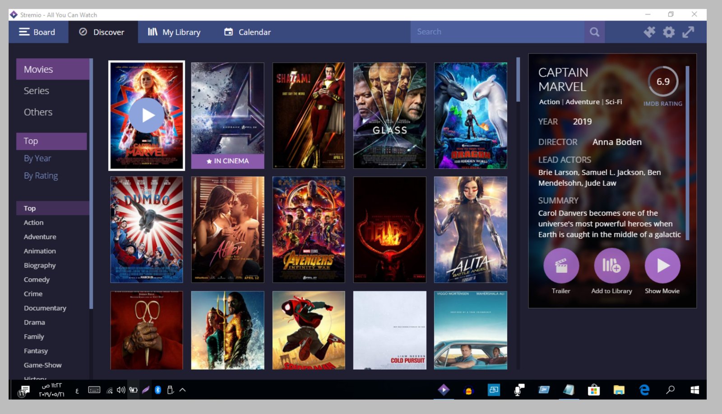The width and height of the screenshot is (722, 414).
Task: Select the Avengers Endgame In Cinema poster
Action: pyautogui.click(x=227, y=115)
